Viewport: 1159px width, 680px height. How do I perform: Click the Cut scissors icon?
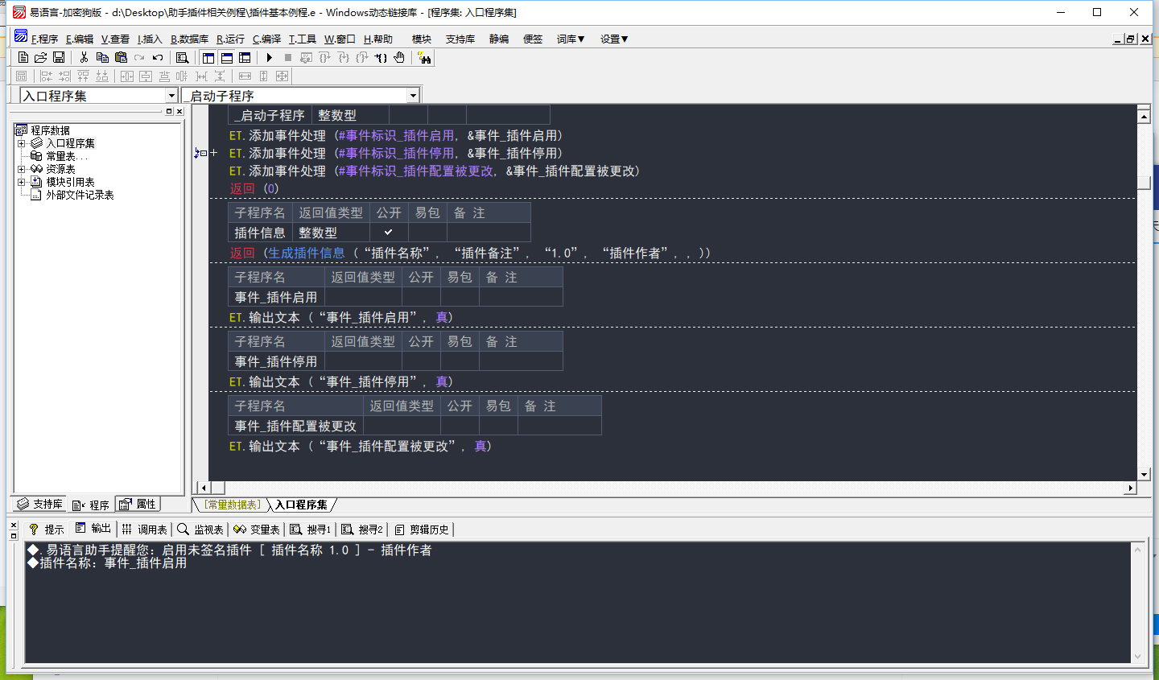tap(84, 58)
